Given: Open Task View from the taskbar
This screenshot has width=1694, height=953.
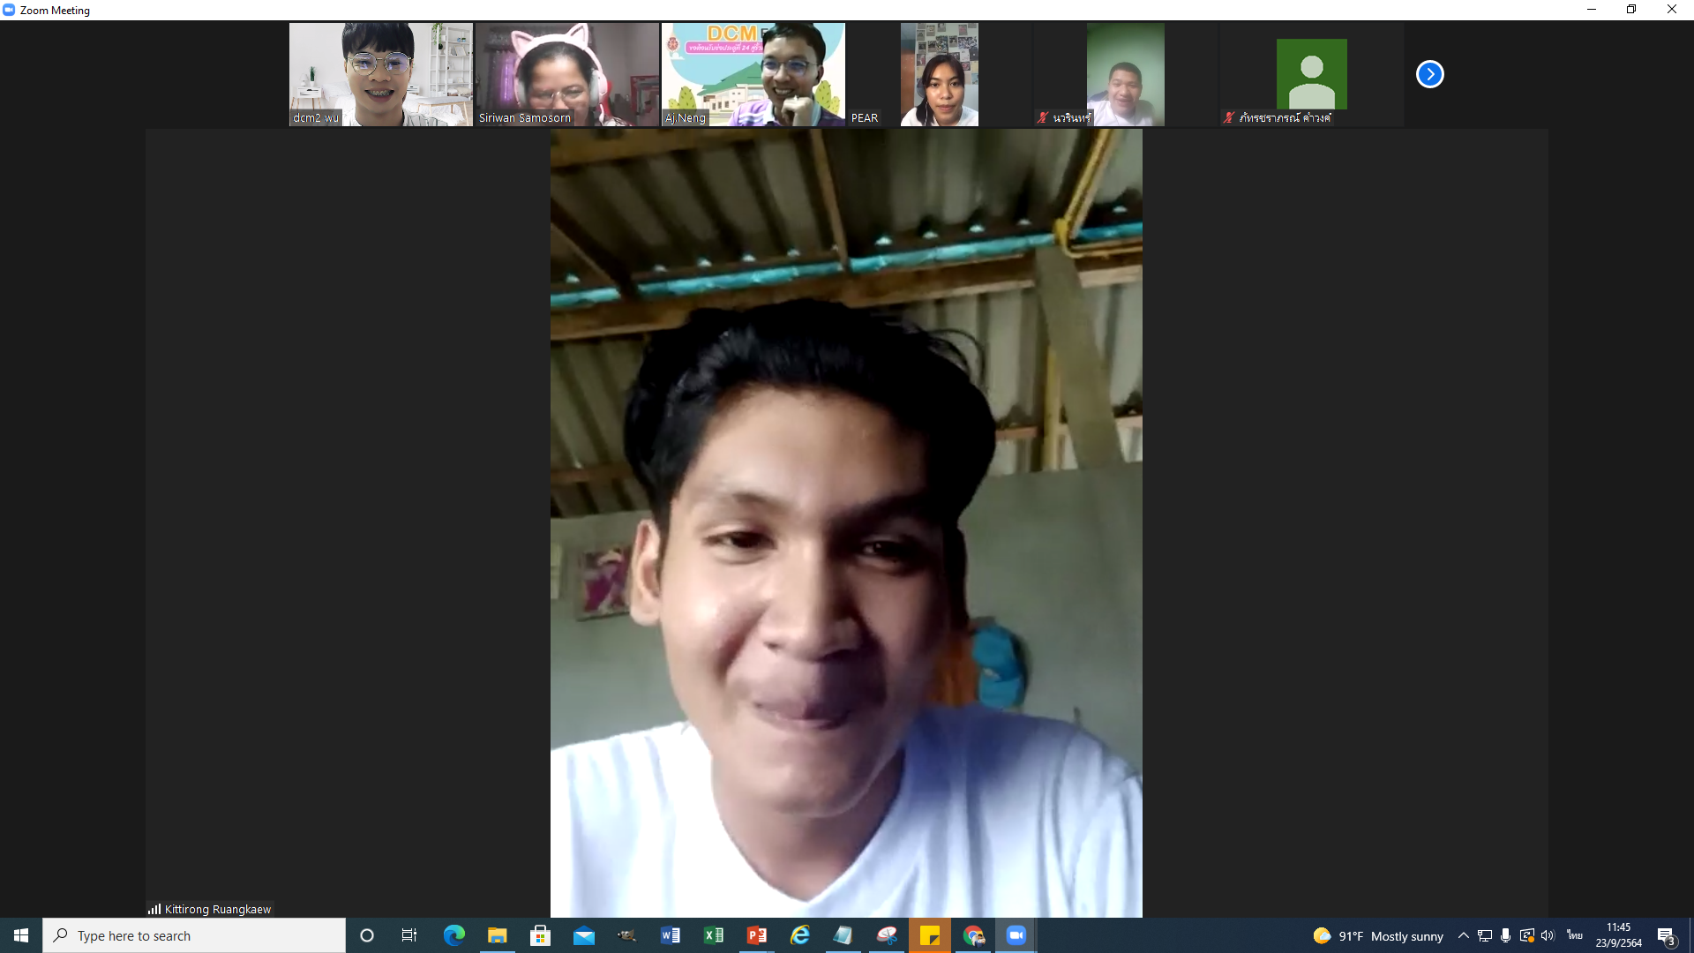Looking at the screenshot, I should (x=409, y=935).
